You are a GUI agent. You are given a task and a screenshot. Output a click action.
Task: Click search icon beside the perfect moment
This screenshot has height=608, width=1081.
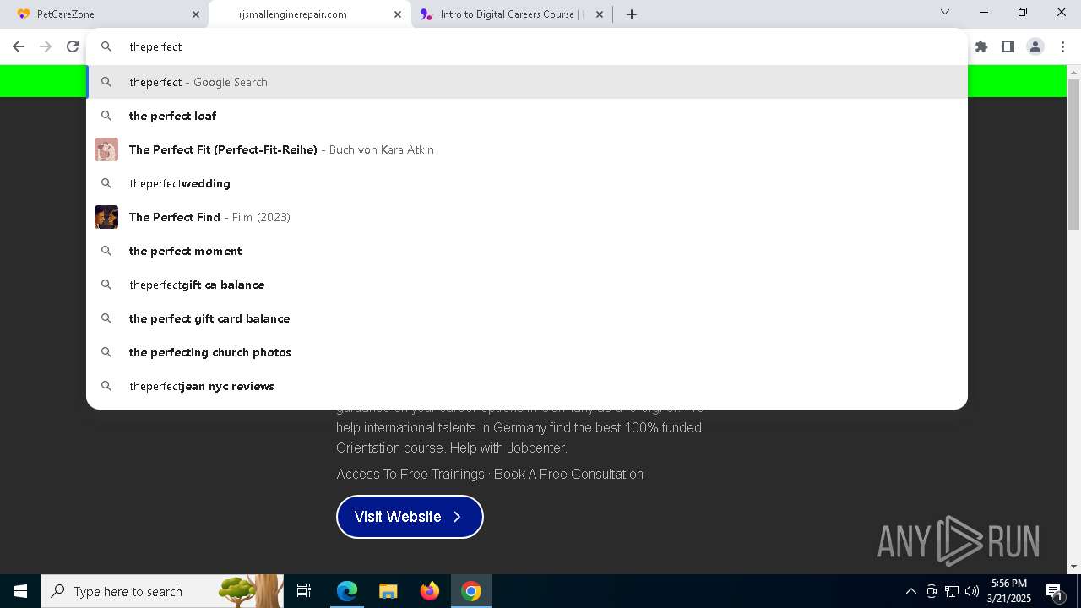coord(106,251)
